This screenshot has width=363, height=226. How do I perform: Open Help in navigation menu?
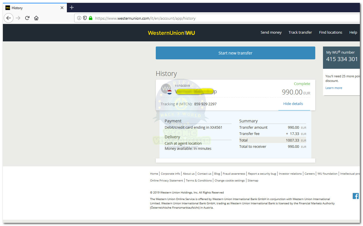353,33
